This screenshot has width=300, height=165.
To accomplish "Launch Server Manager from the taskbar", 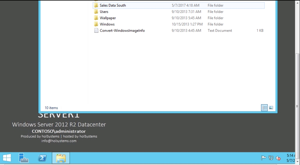I will [x=24, y=158].
